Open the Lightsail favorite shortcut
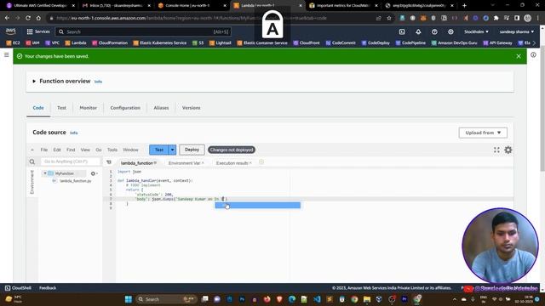 pos(221,43)
